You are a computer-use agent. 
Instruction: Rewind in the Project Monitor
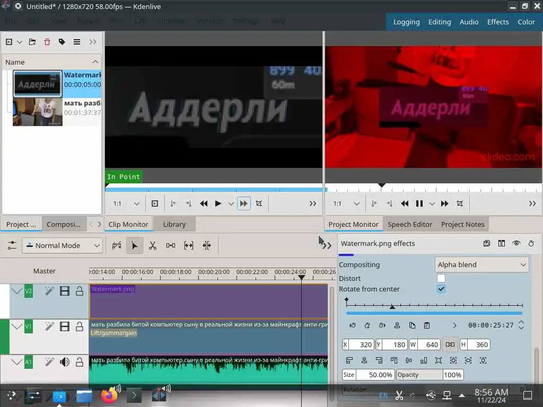click(x=405, y=203)
